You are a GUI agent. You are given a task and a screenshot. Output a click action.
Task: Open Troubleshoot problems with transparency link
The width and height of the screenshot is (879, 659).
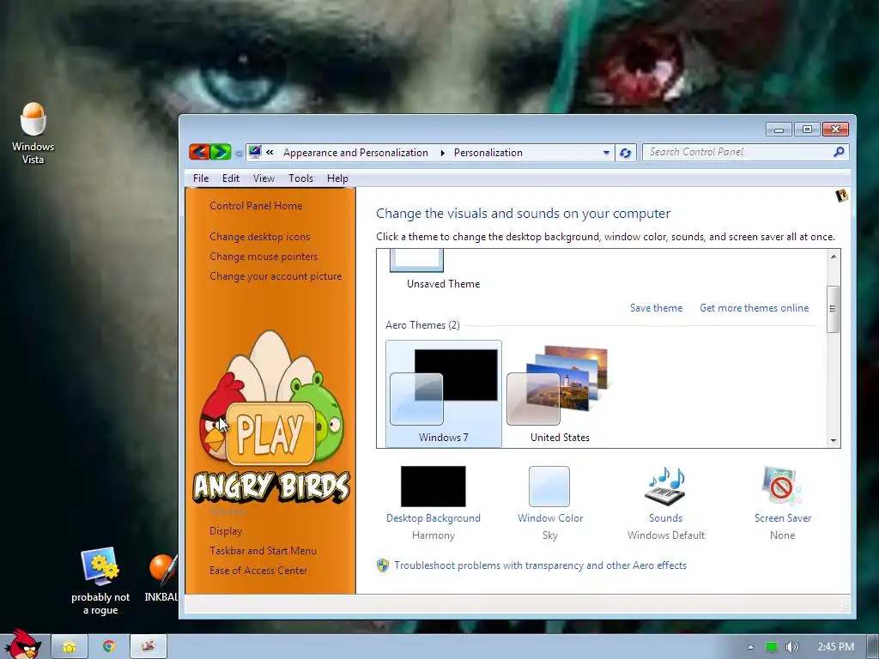(x=541, y=565)
